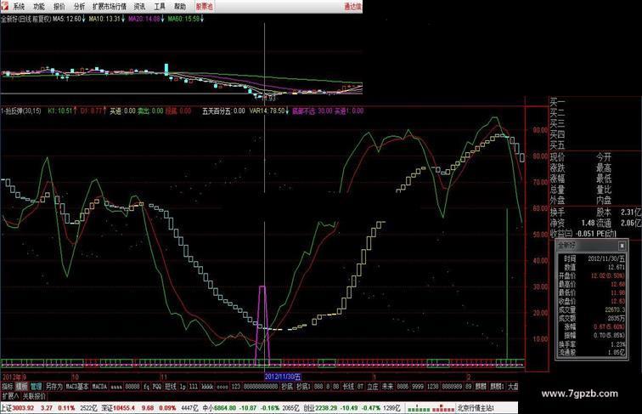The width and height of the screenshot is (642, 414).
Task: Switch to 111 indicator tab
Action: pos(194,386)
